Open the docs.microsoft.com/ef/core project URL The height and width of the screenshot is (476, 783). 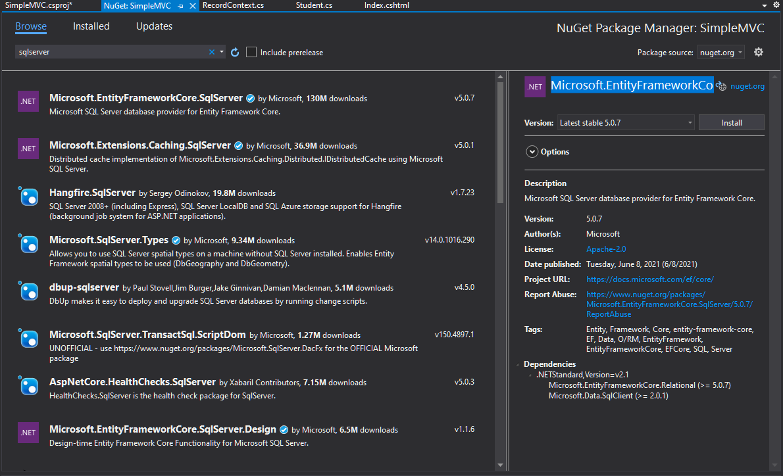[649, 279]
